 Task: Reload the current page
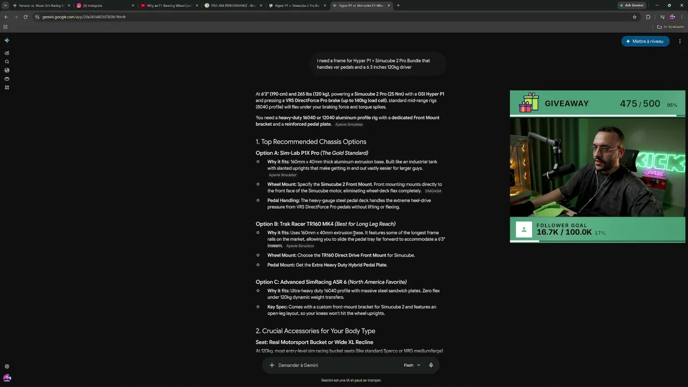click(x=25, y=17)
